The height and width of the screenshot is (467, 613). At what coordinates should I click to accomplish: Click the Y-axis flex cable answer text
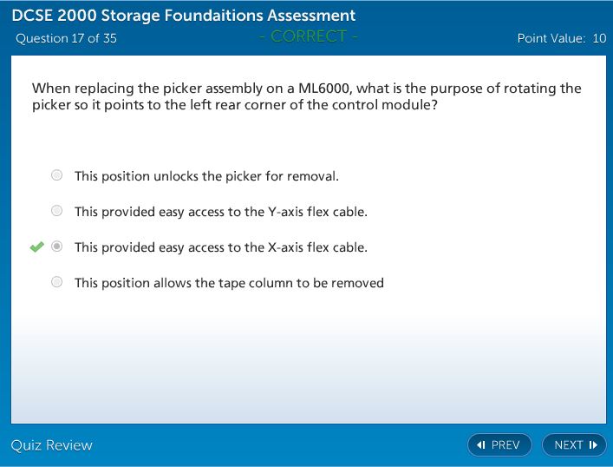(220, 212)
